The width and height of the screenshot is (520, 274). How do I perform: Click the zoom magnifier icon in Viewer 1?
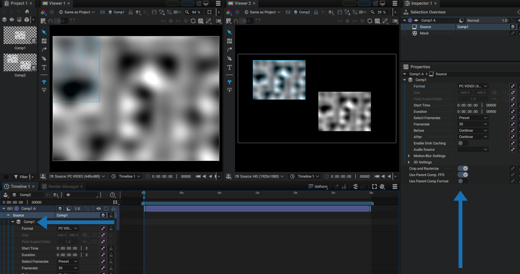pyautogui.click(x=187, y=12)
